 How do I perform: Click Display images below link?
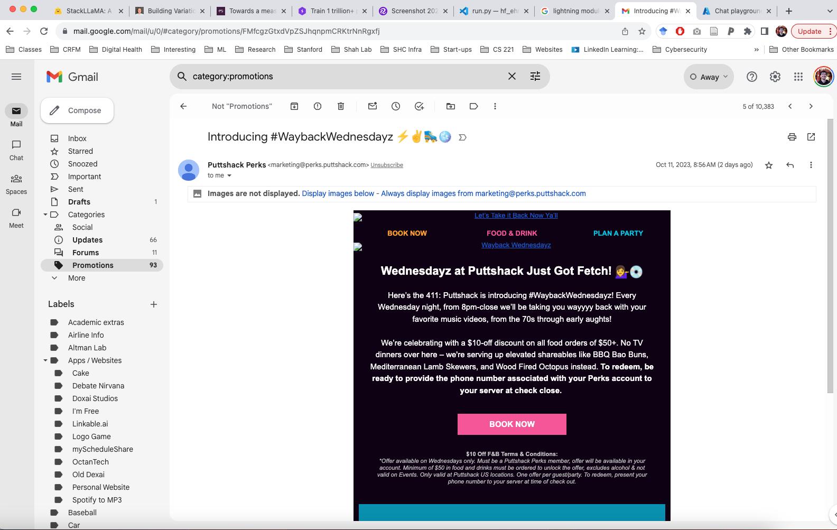coord(338,193)
